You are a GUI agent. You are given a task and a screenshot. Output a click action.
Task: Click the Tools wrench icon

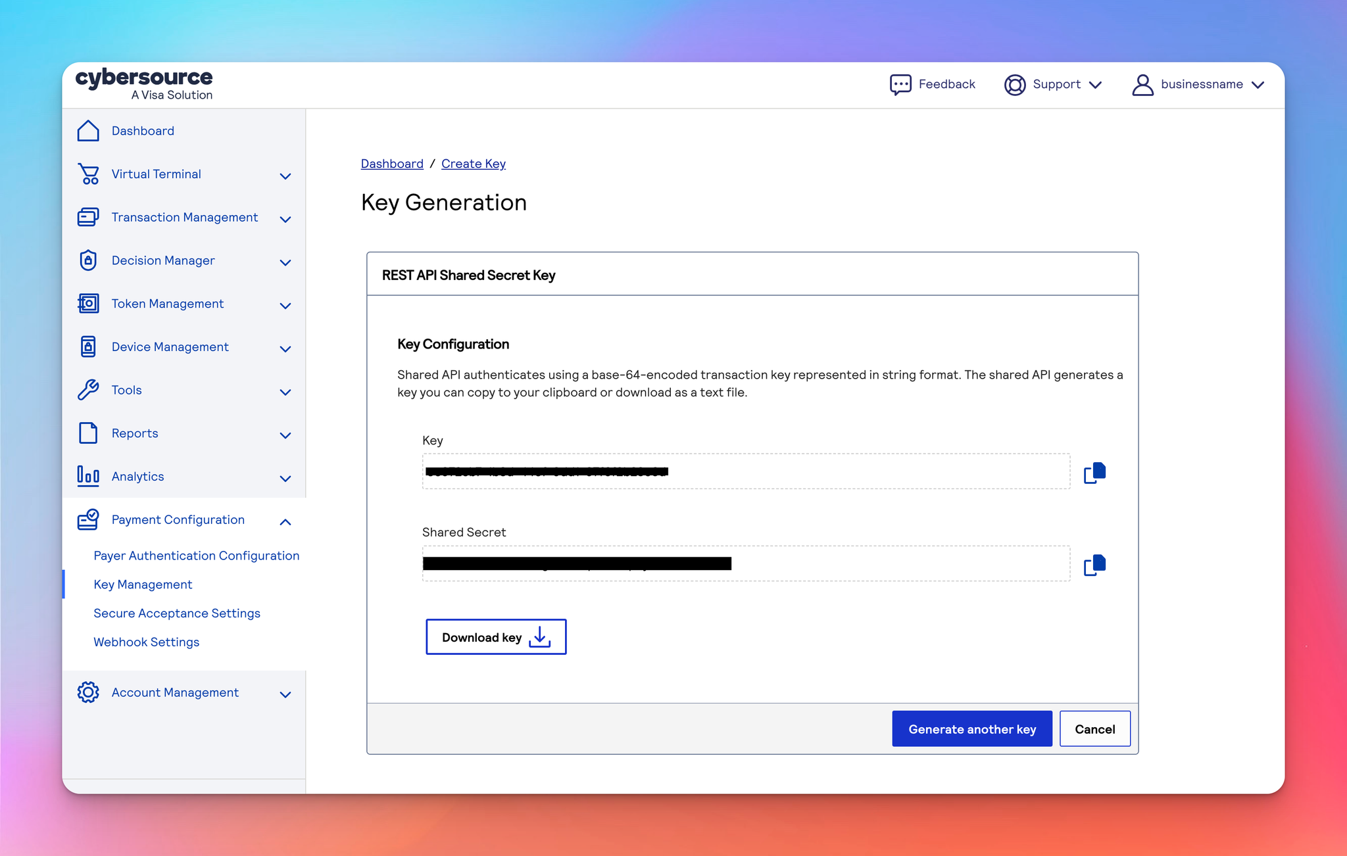[88, 390]
